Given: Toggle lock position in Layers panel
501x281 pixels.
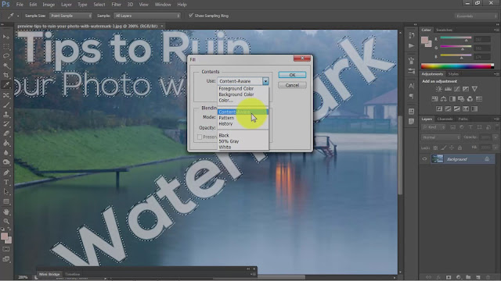Looking at the screenshot, I should pos(452,148).
